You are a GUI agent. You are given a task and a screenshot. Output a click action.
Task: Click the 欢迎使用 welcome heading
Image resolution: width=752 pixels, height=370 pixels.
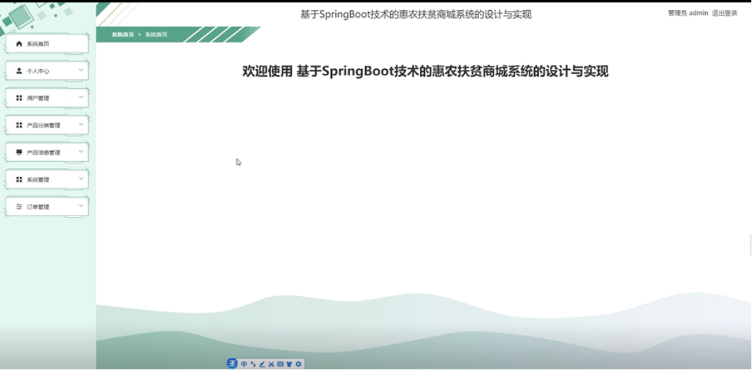tap(426, 71)
